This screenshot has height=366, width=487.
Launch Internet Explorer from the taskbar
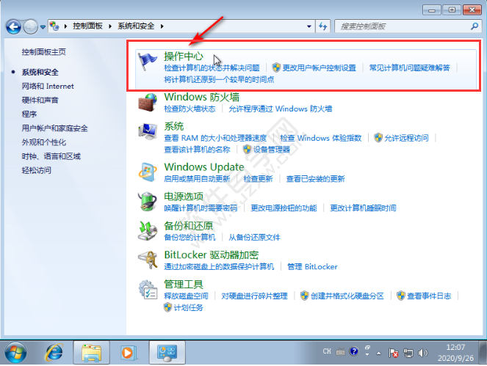pos(54,353)
